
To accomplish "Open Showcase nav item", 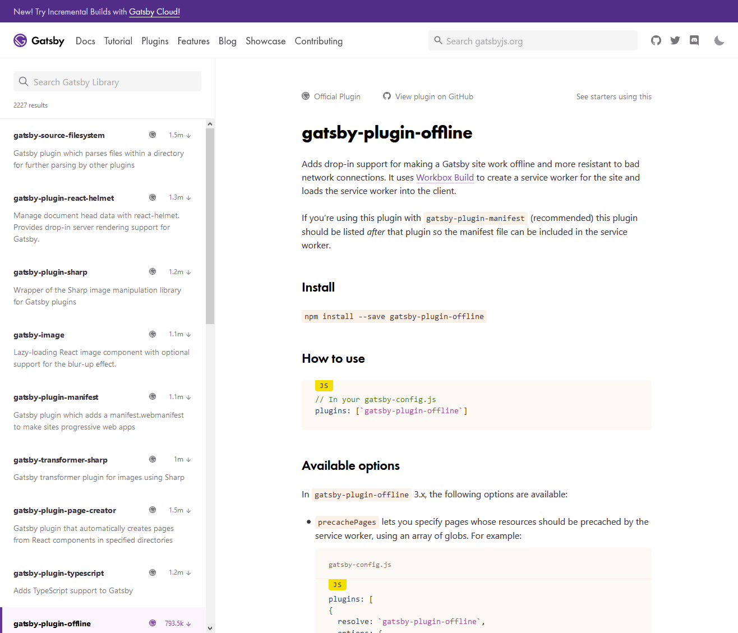I will point(266,41).
